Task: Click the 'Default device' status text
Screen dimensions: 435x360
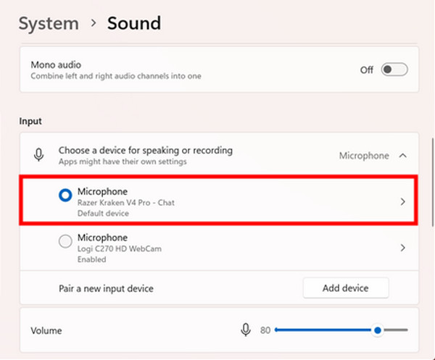Action: (x=103, y=214)
